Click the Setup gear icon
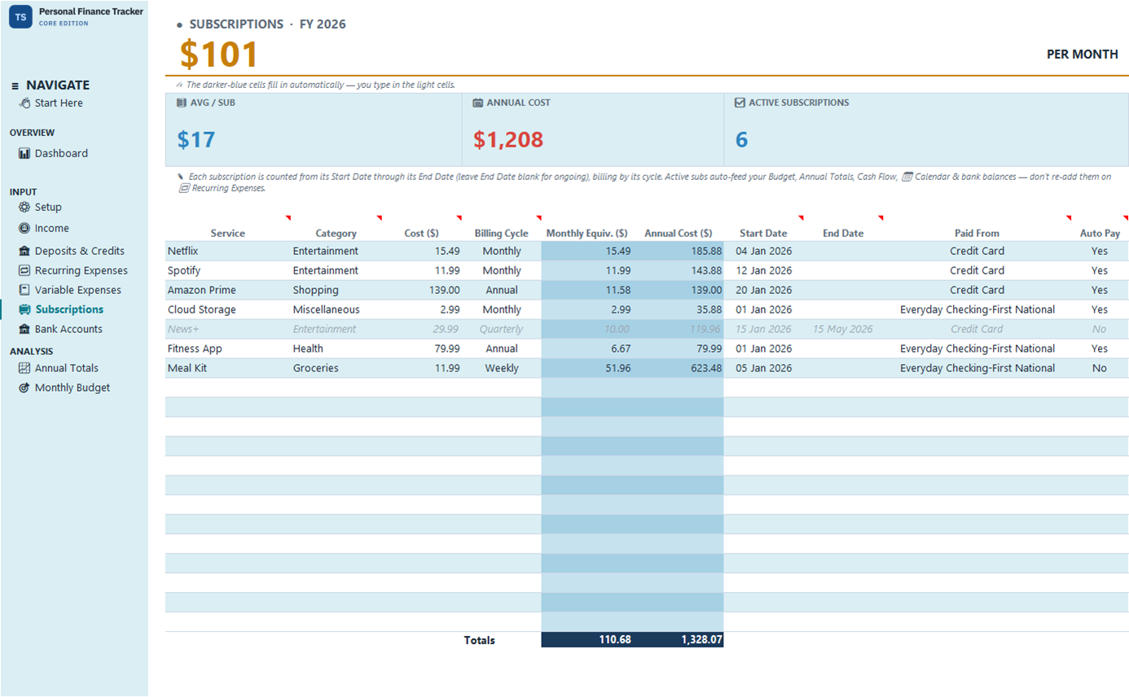 click(24, 208)
